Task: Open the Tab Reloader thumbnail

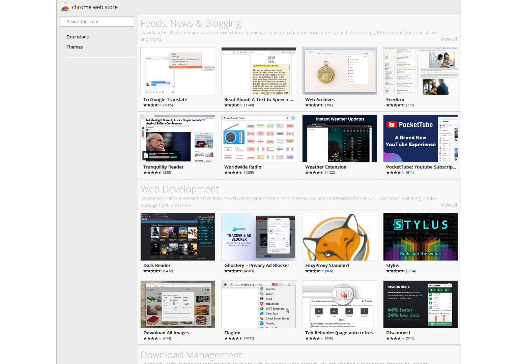Action: tap(340, 304)
